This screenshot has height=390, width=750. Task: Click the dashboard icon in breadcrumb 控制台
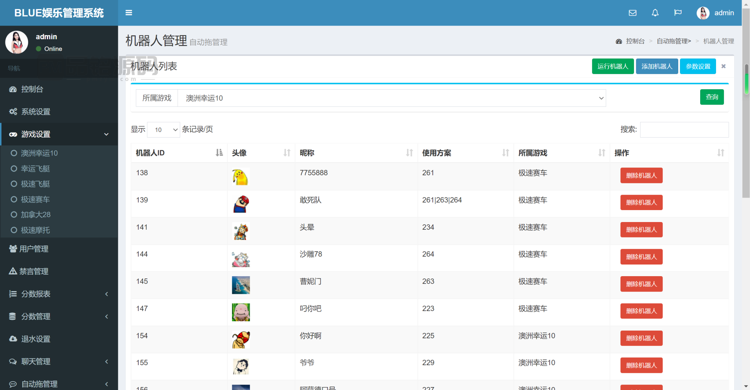pos(619,41)
